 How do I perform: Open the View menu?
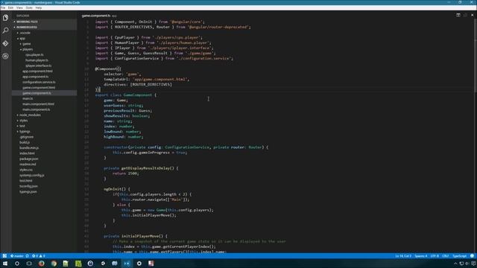(19, 8)
